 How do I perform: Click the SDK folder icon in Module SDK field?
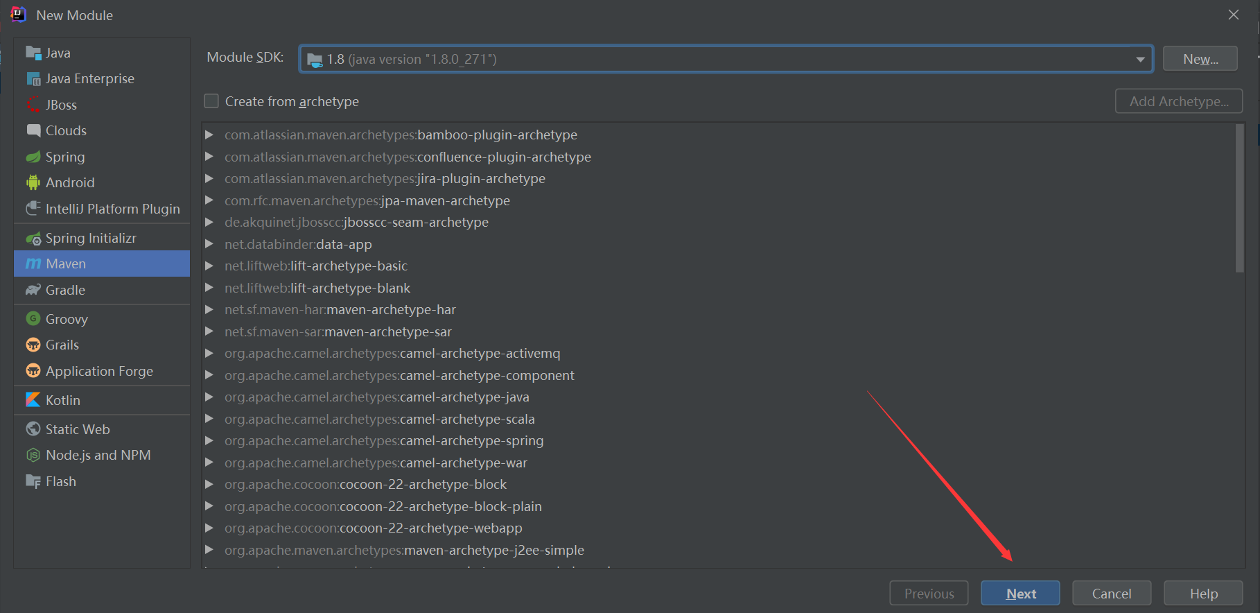315,60
